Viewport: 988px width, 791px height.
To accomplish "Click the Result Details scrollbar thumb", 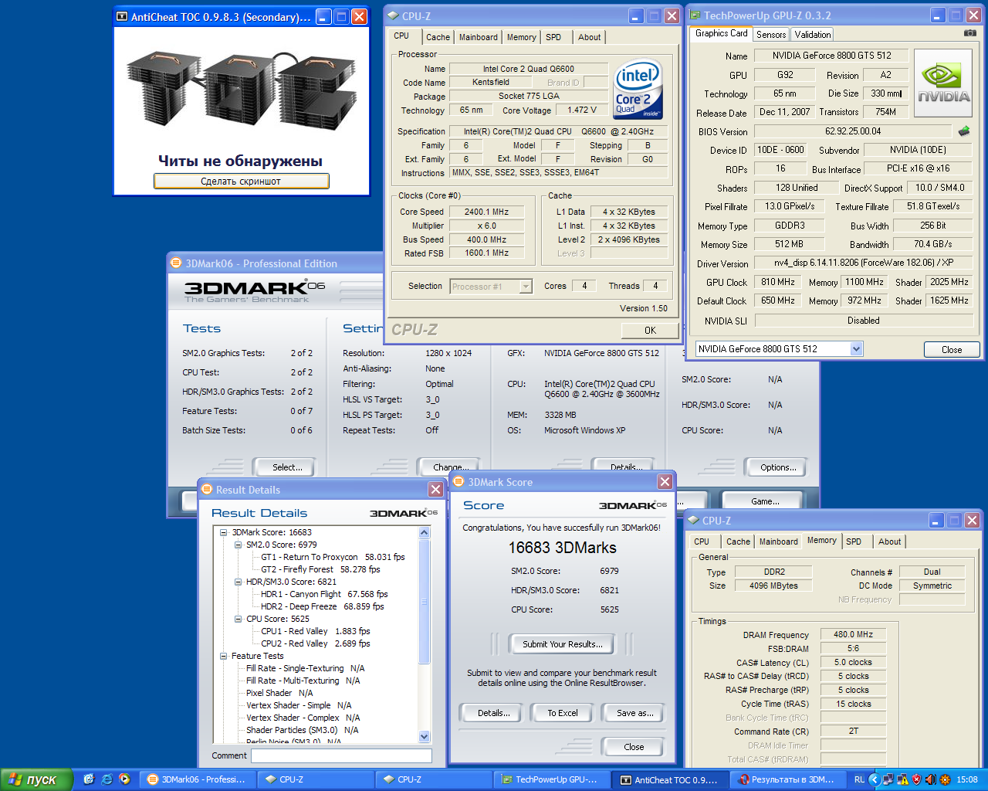I will (424, 601).
